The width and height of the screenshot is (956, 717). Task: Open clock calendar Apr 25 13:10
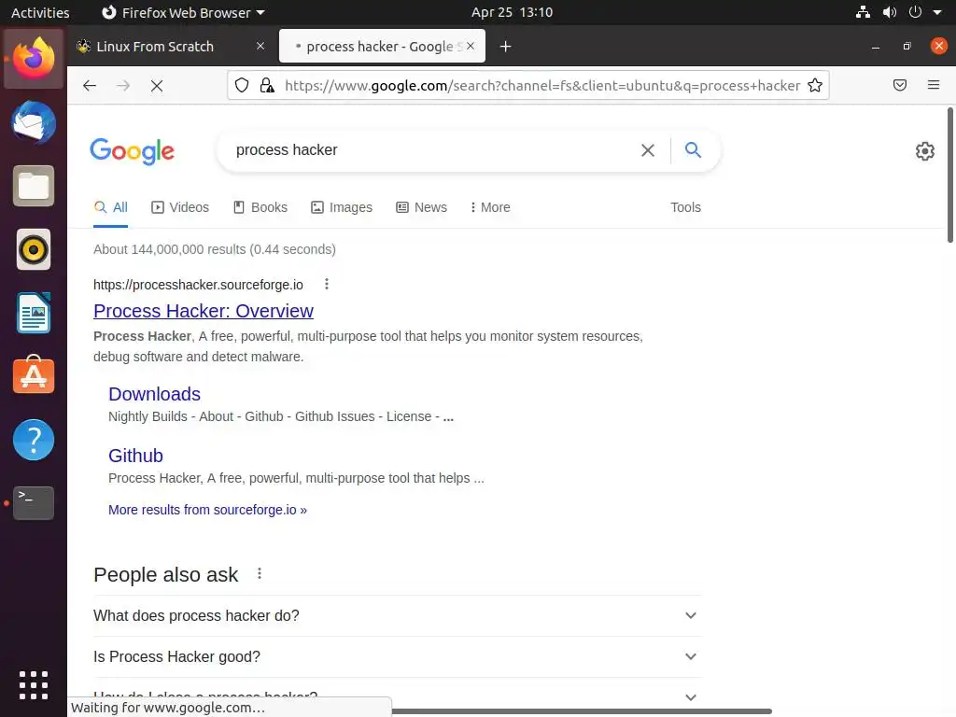512,12
